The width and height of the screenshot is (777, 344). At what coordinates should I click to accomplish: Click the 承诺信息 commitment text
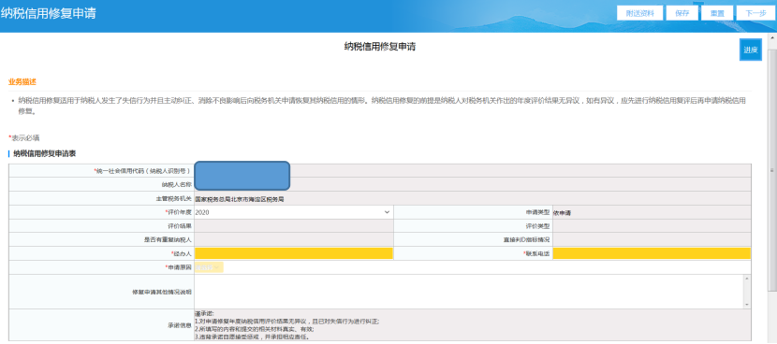pos(286,325)
